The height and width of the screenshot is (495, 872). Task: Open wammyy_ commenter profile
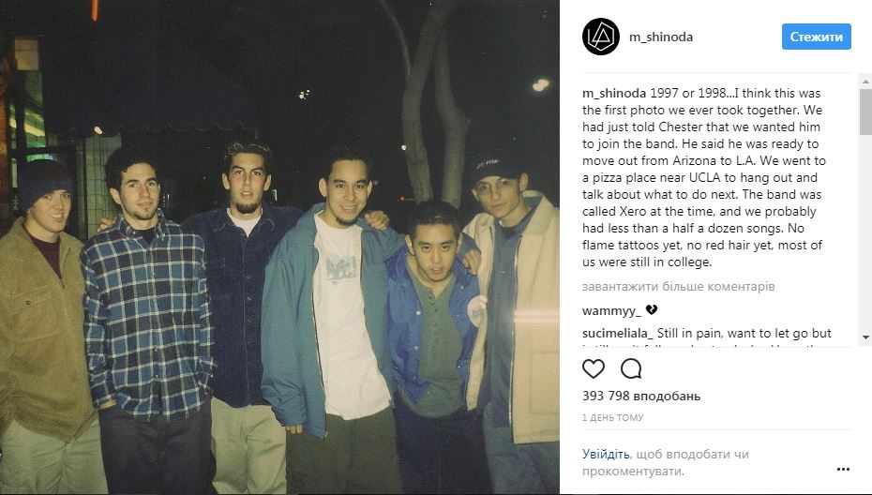click(611, 311)
